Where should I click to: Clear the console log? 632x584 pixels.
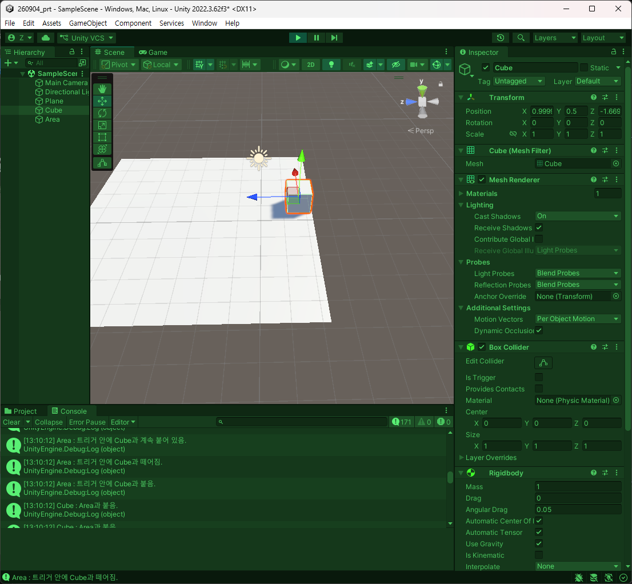pyautogui.click(x=11, y=422)
